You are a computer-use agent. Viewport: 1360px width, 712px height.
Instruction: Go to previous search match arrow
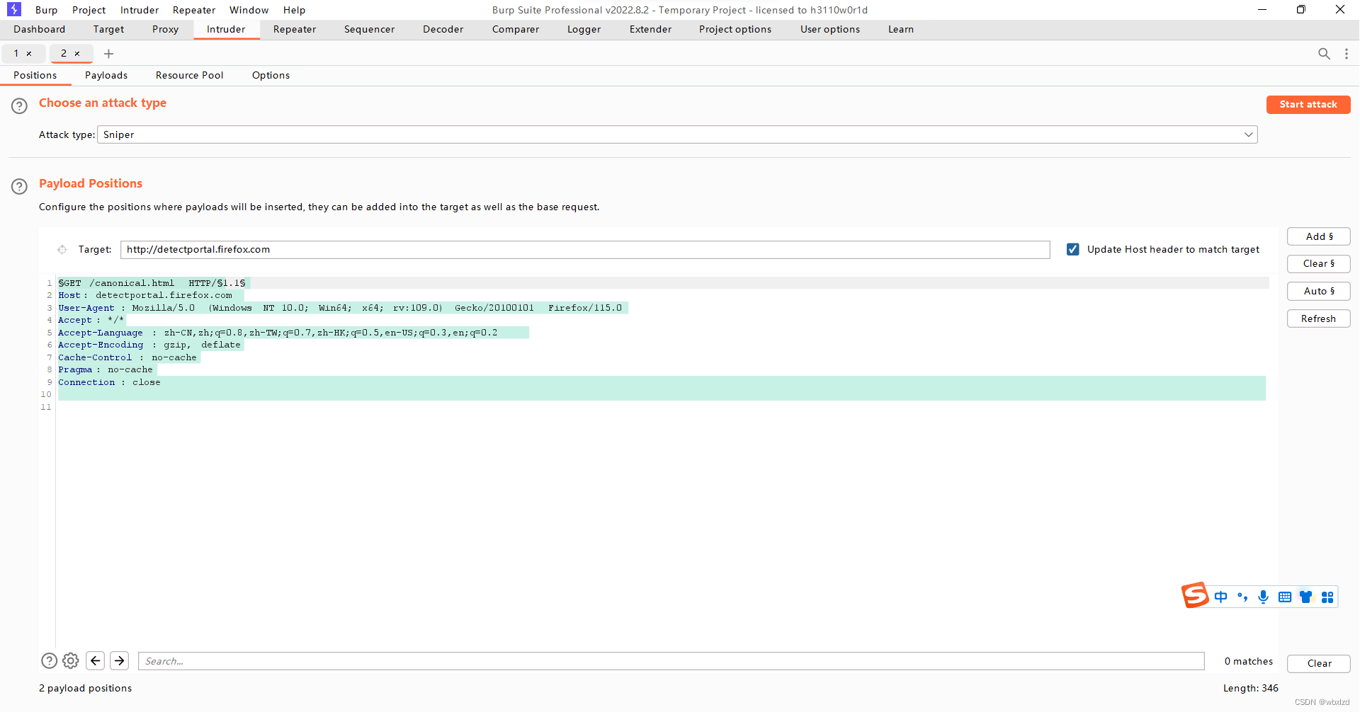pyautogui.click(x=96, y=660)
